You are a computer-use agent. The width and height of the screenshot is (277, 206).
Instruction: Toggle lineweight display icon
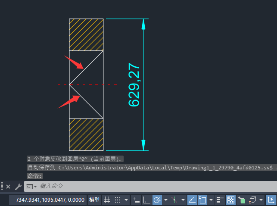click(x=220, y=200)
